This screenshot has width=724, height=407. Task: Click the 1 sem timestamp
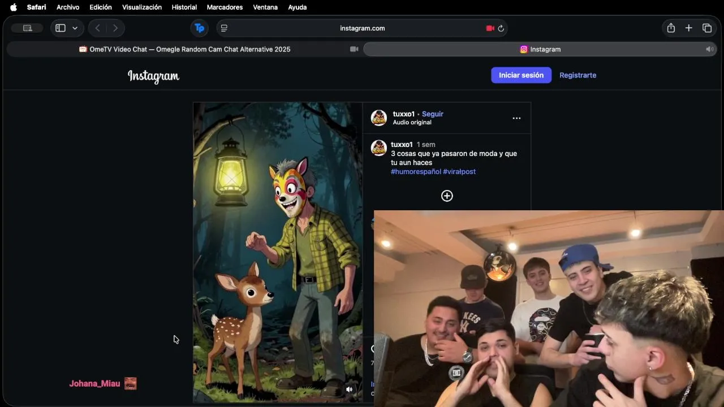(x=426, y=144)
